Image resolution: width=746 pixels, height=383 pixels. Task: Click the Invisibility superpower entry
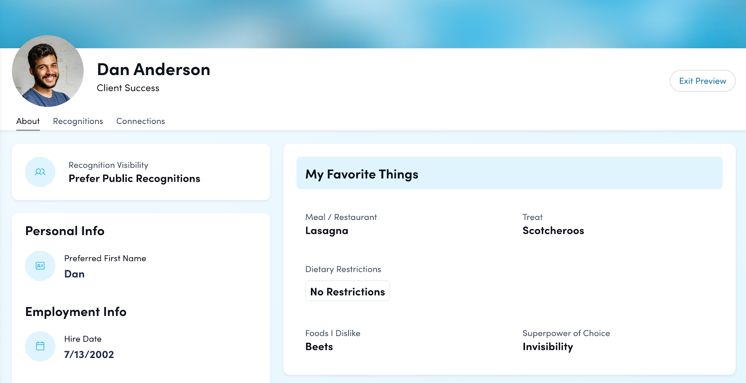(547, 347)
